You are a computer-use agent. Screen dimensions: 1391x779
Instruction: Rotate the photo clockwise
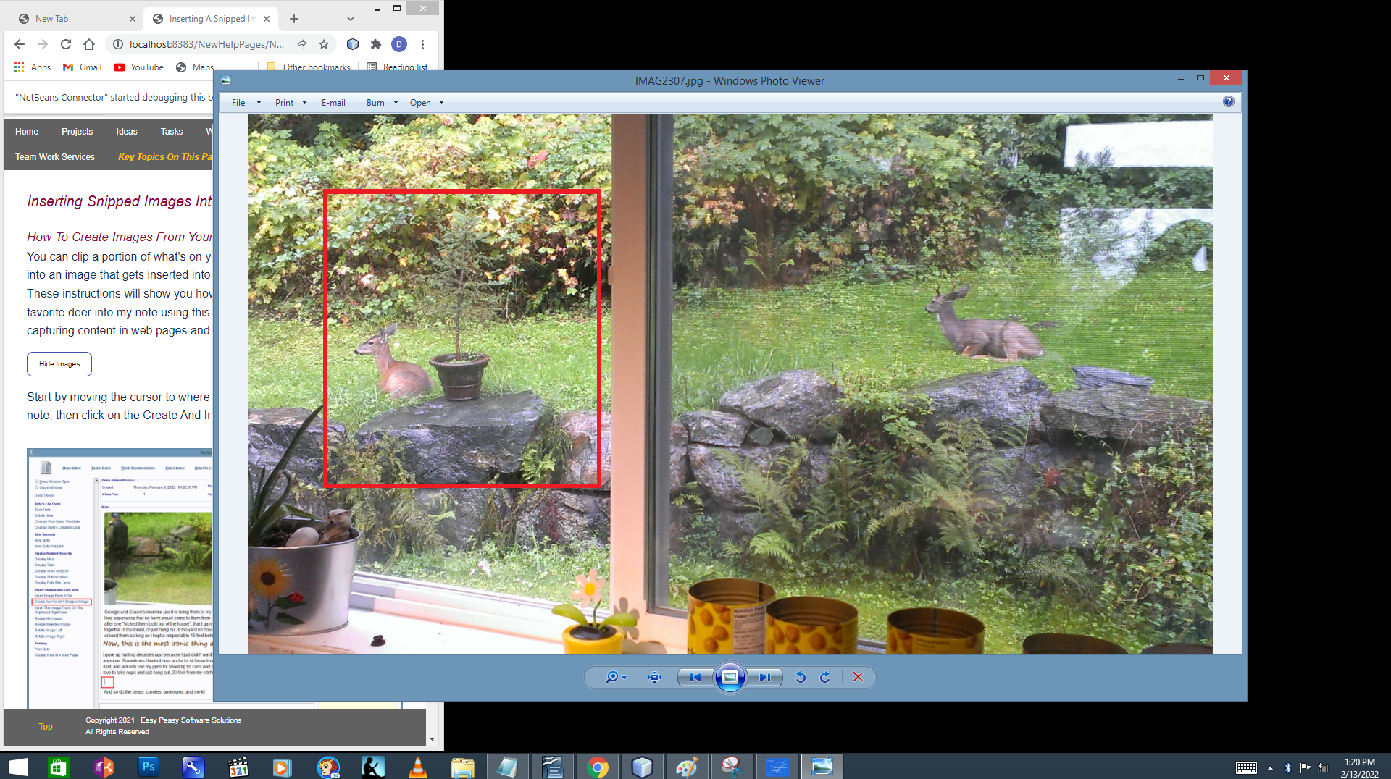(x=825, y=677)
